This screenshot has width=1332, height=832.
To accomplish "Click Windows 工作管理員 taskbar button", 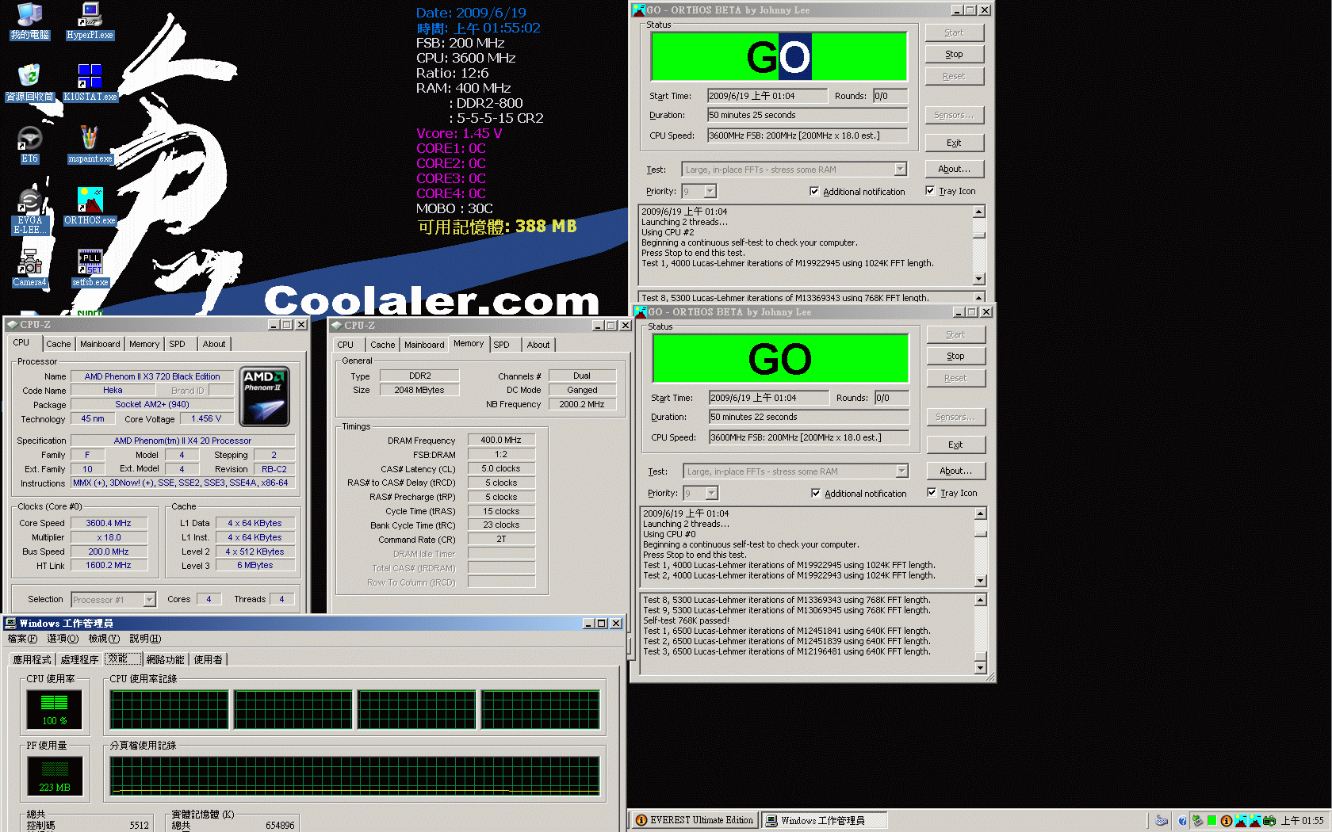I will tap(824, 821).
